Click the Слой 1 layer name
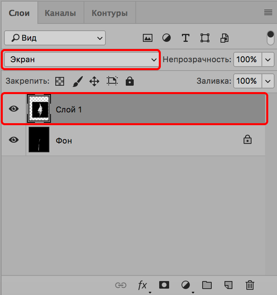This screenshot has height=295, width=277. point(69,110)
